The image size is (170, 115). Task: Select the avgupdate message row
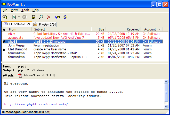click(x=83, y=38)
